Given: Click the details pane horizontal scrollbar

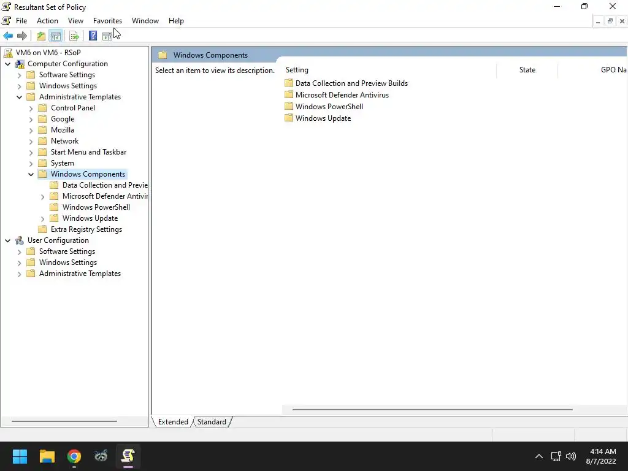Looking at the screenshot, I should (x=432, y=409).
